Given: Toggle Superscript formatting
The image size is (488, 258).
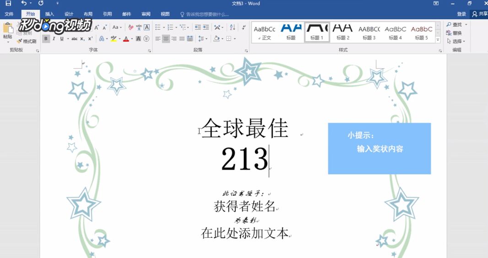Looking at the screenshot, I should (90, 38).
